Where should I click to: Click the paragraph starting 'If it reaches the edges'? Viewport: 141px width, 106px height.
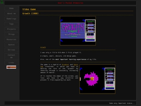coord(59,78)
